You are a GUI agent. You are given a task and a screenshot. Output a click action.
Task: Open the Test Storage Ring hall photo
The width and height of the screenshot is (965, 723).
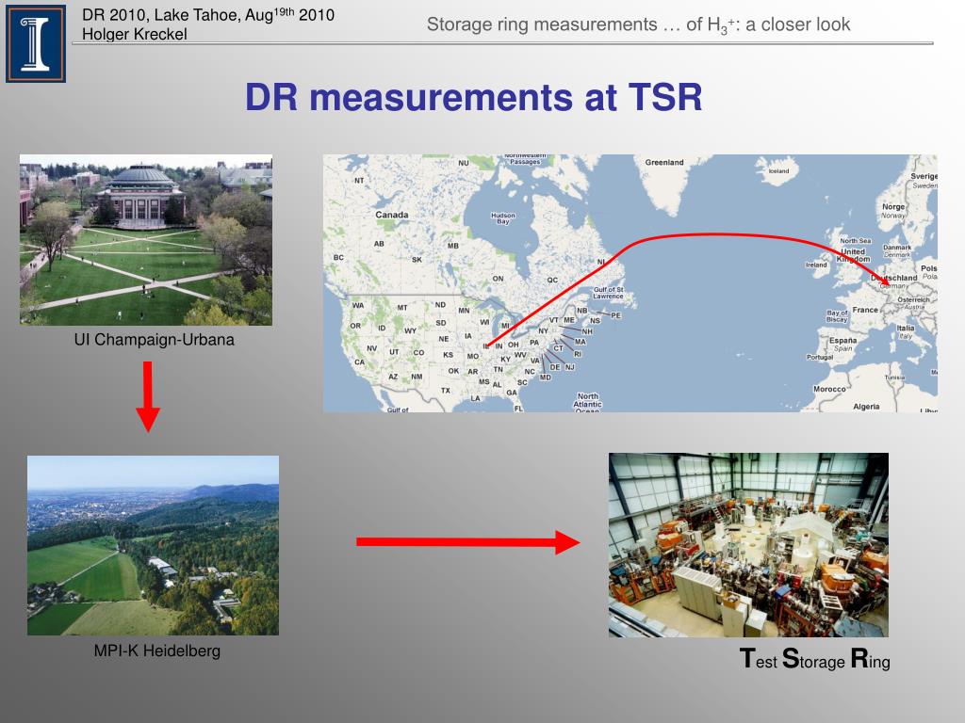(748, 545)
